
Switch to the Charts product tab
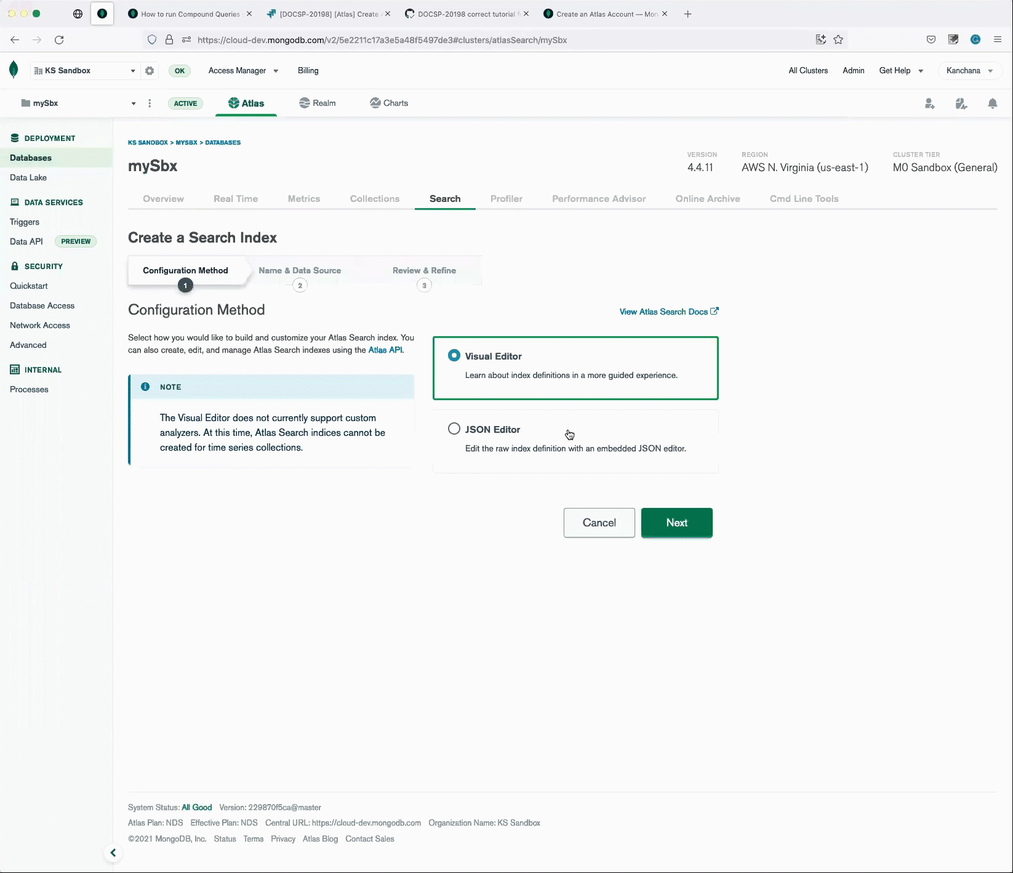389,103
